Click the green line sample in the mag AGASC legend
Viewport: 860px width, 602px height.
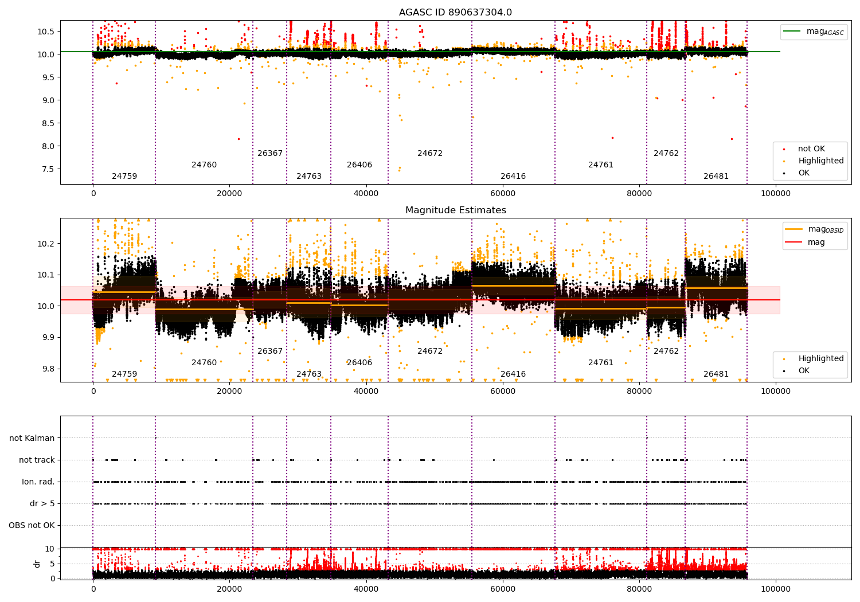coord(792,32)
